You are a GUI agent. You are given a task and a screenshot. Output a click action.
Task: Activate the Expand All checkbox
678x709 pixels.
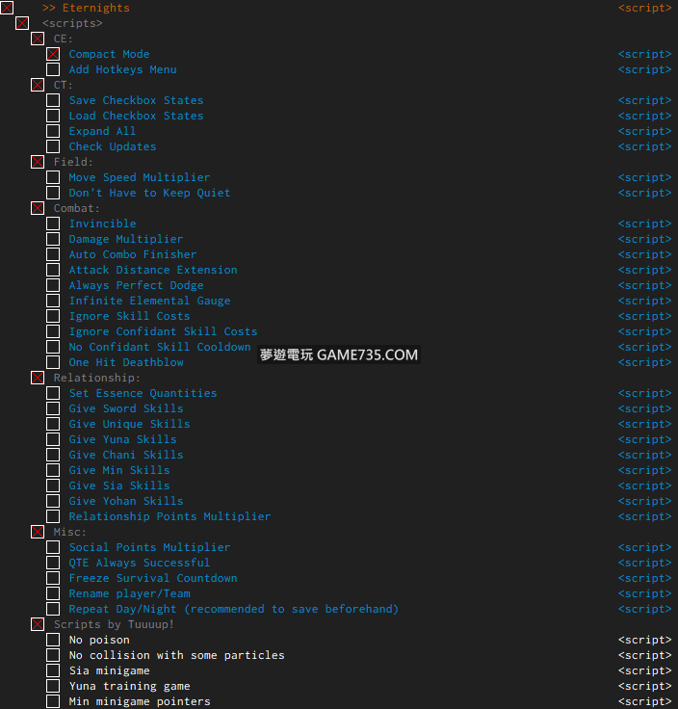coord(53,131)
